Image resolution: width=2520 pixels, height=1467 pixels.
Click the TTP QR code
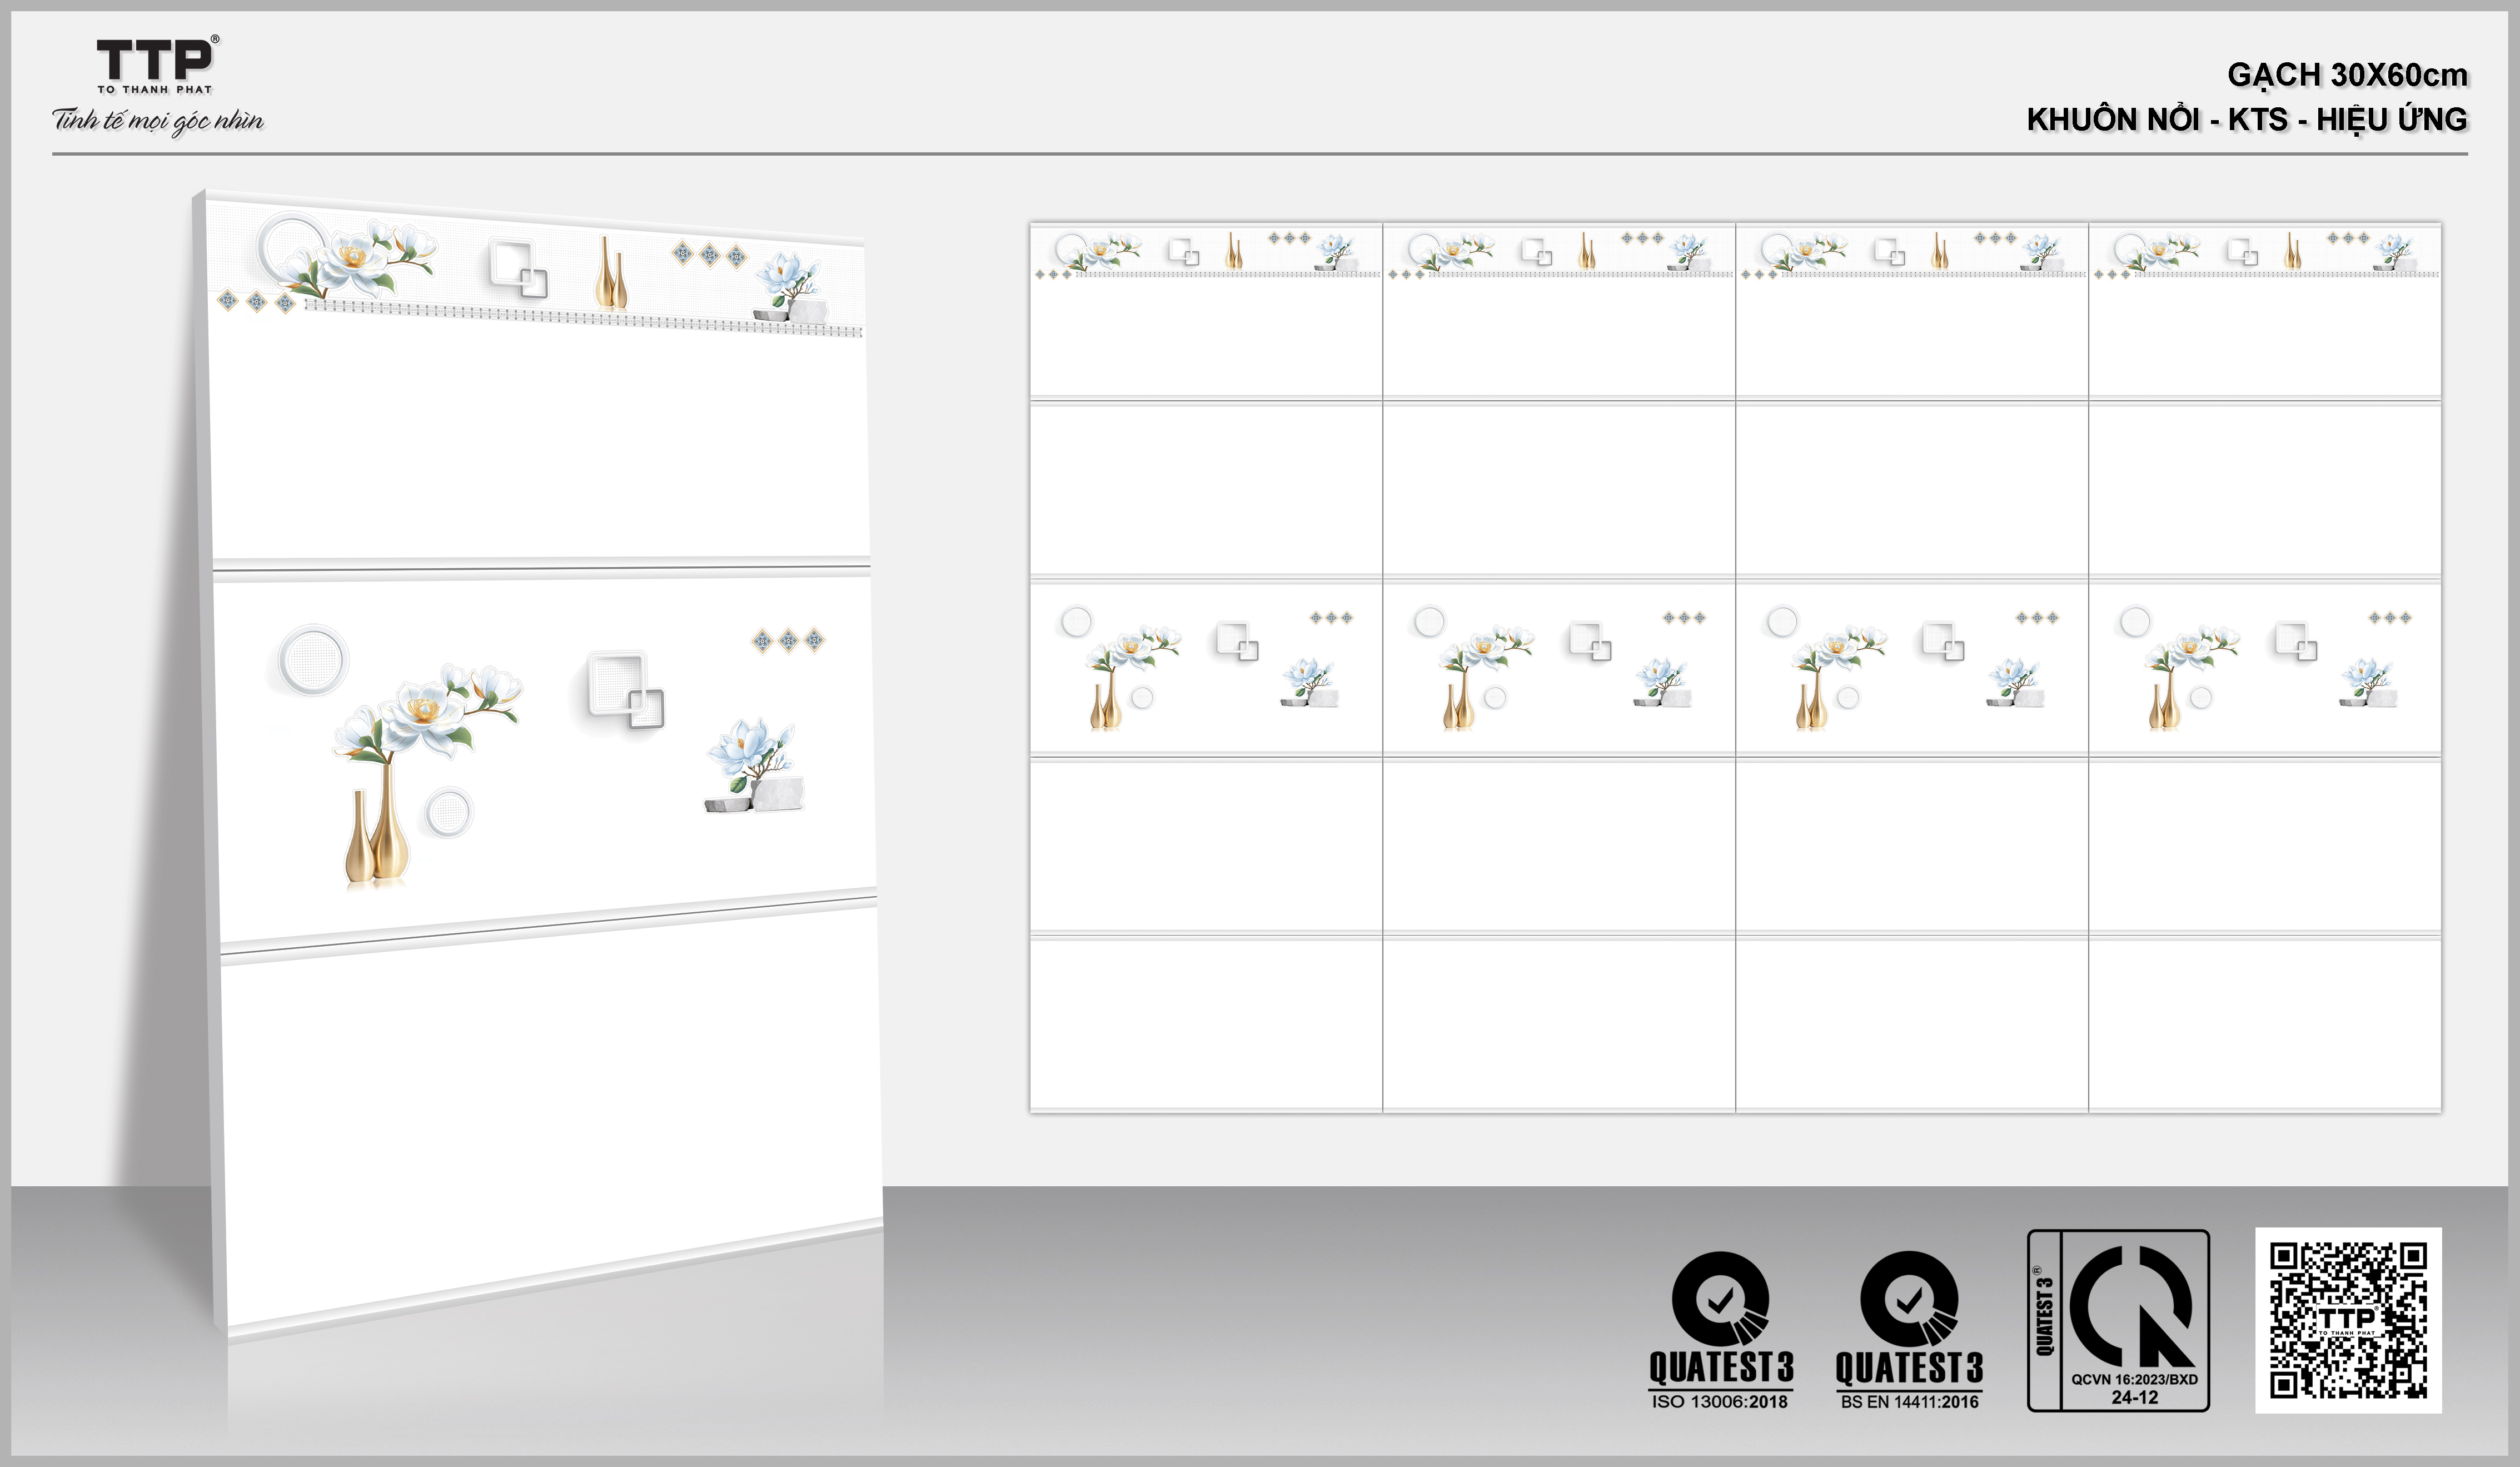pyautogui.click(x=2348, y=1320)
